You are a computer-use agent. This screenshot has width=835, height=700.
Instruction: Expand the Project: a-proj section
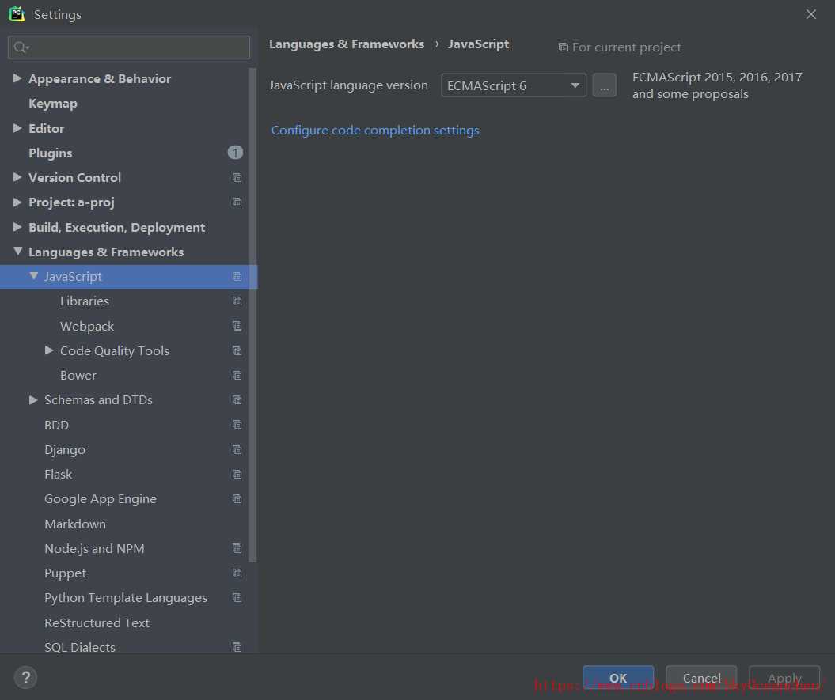17,202
